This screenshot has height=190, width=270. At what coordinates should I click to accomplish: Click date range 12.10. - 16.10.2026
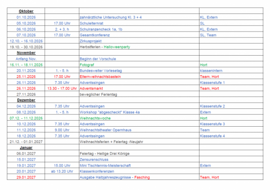(x=26, y=41)
